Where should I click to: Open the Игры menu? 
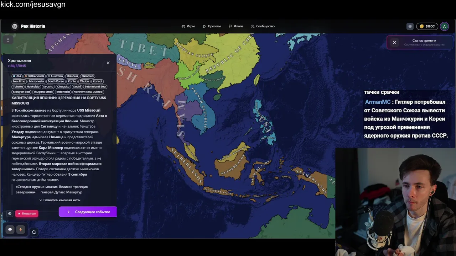point(188,26)
